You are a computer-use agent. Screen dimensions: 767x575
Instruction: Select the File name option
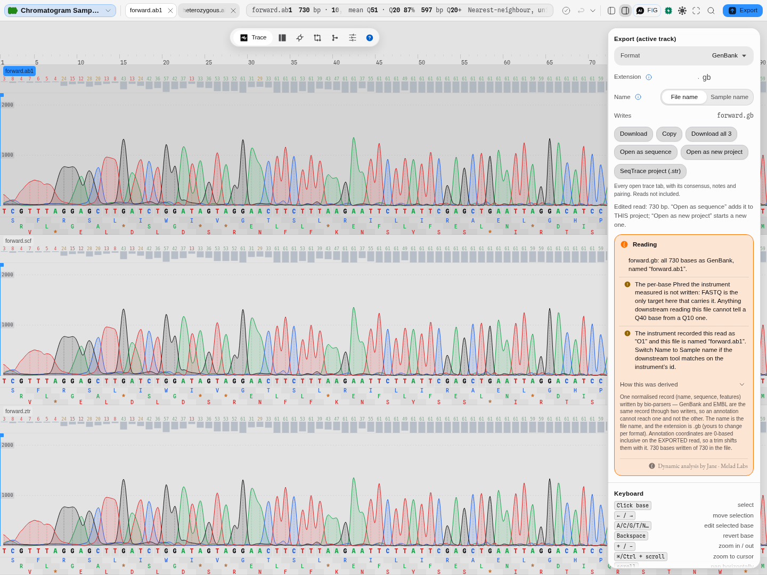click(684, 97)
